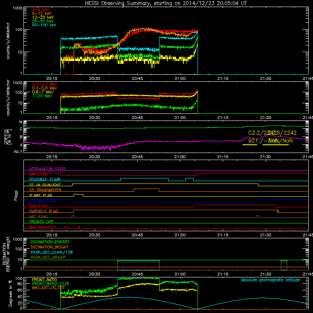Click the raised orange SC_TRANSMITTER pulse
The image size is (313, 313).
point(146,189)
